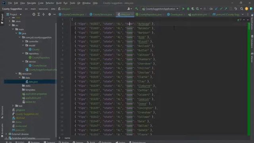Open the Tools menu
Screen dimensions: 254x143
tap(72, 3)
